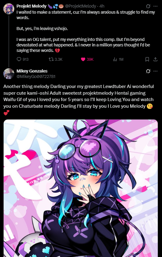This screenshot has width=162, height=257.
Task: Click Grok icon on Mikey Gonzales reply
Action: pos(148,71)
